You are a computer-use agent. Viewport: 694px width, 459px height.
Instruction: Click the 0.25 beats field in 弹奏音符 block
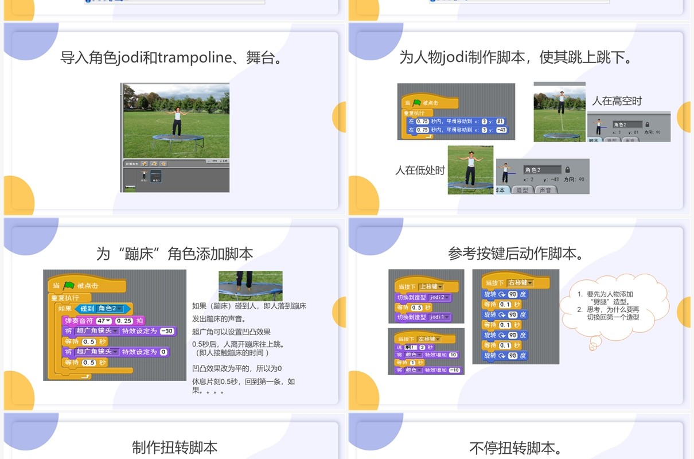coord(124,321)
